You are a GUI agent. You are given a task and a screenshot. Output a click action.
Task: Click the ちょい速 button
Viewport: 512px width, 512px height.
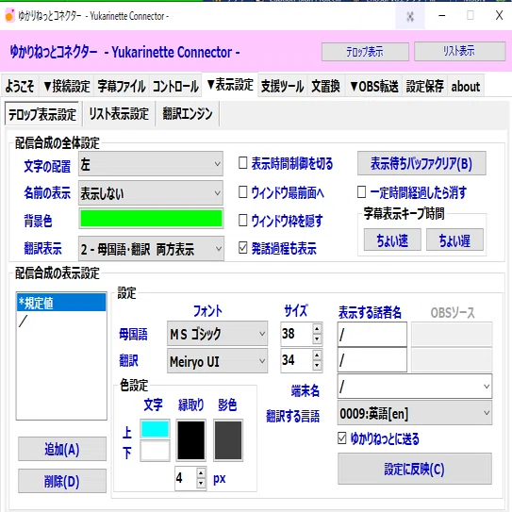click(392, 239)
